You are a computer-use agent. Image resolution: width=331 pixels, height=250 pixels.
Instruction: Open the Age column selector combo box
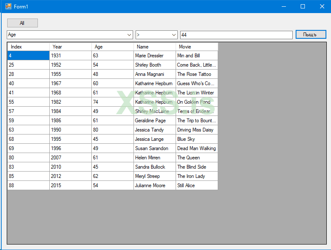70,35
